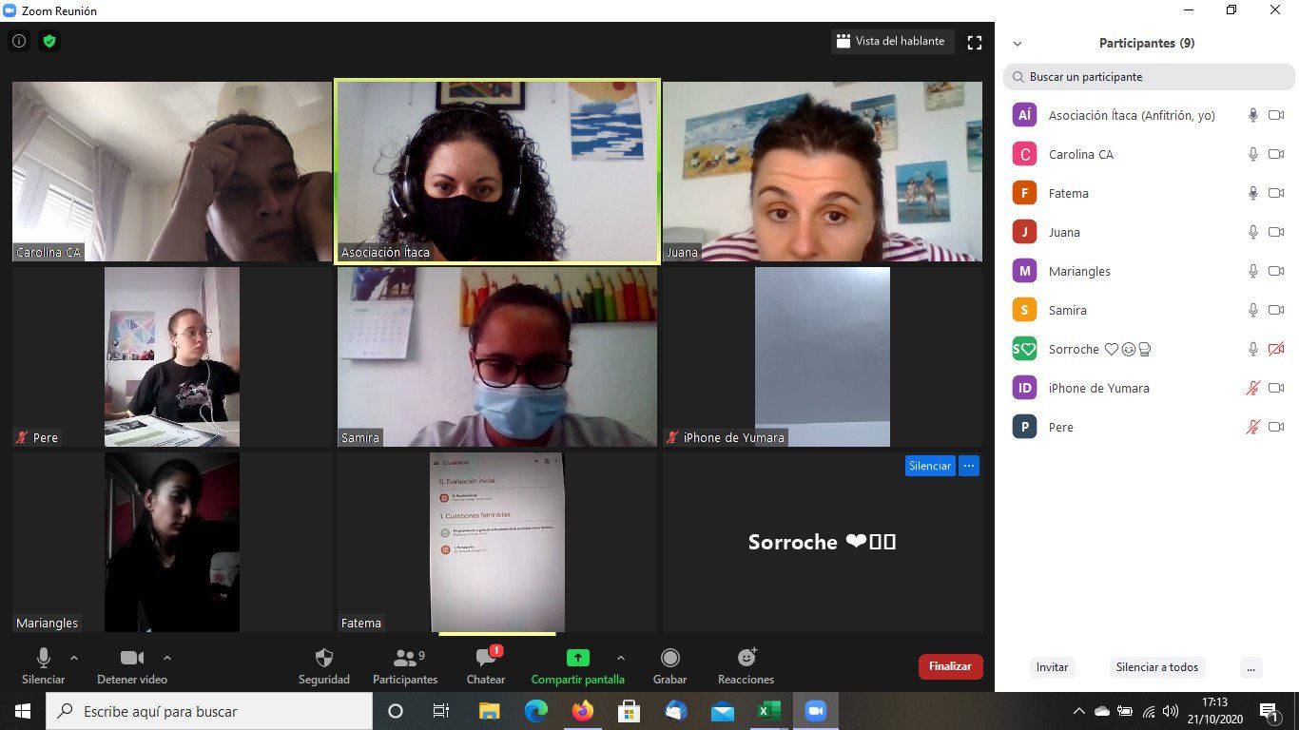Select Juana video tile
The width and height of the screenshot is (1299, 730).
pos(823,171)
